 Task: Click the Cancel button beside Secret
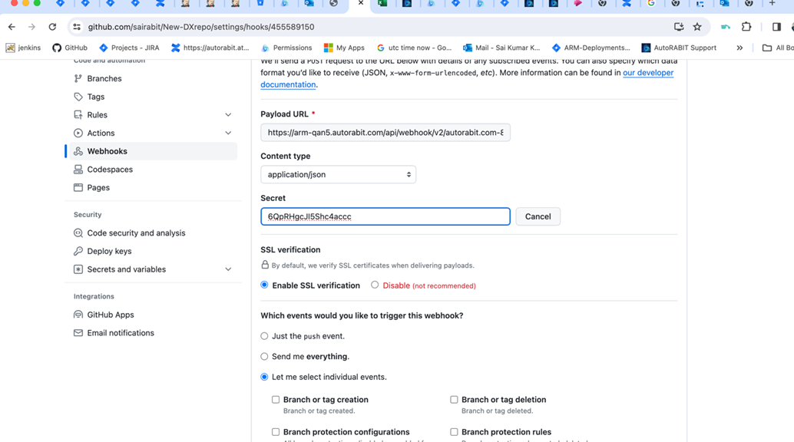coord(538,216)
